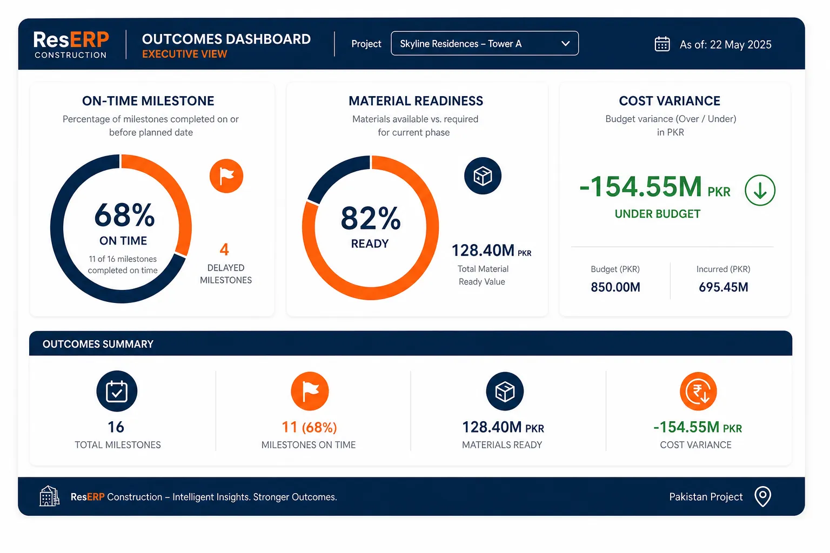Click the MILESTONES ON TIME label
The height and width of the screenshot is (553, 830).
point(309,445)
